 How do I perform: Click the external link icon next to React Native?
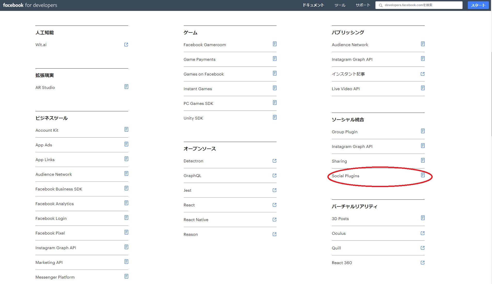[275, 220]
